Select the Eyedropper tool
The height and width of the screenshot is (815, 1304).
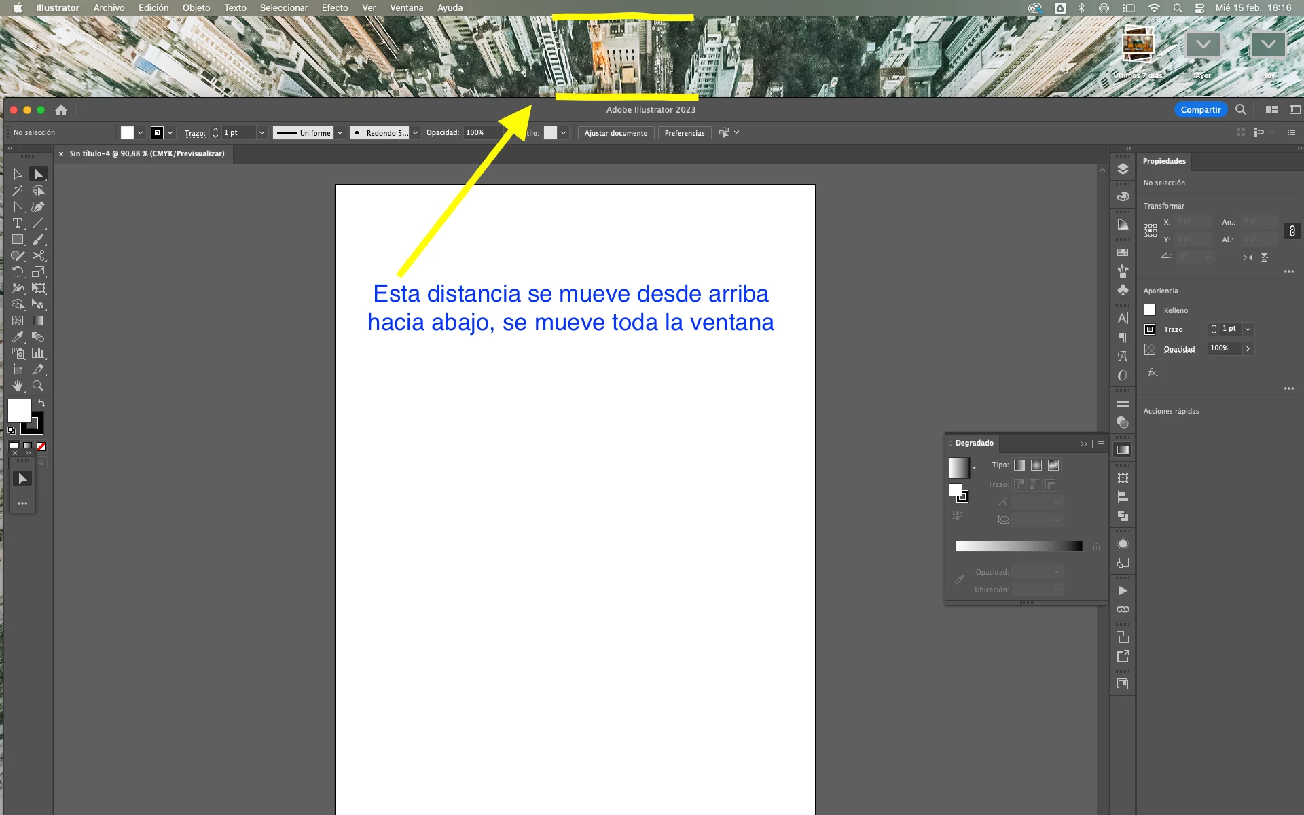18,337
